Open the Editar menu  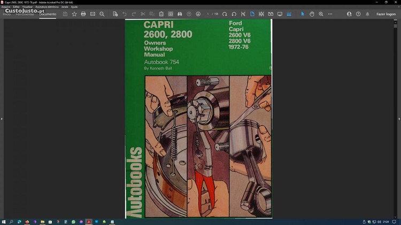16,6
